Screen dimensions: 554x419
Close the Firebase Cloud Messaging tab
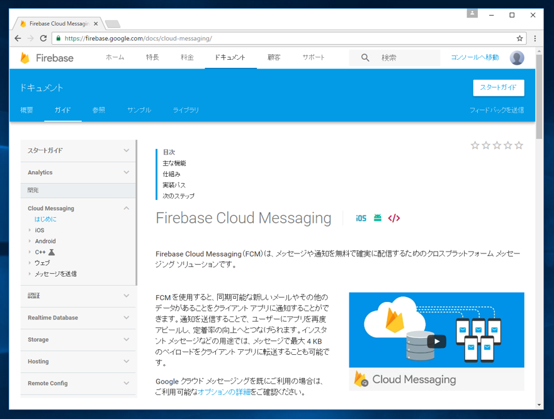pos(96,24)
